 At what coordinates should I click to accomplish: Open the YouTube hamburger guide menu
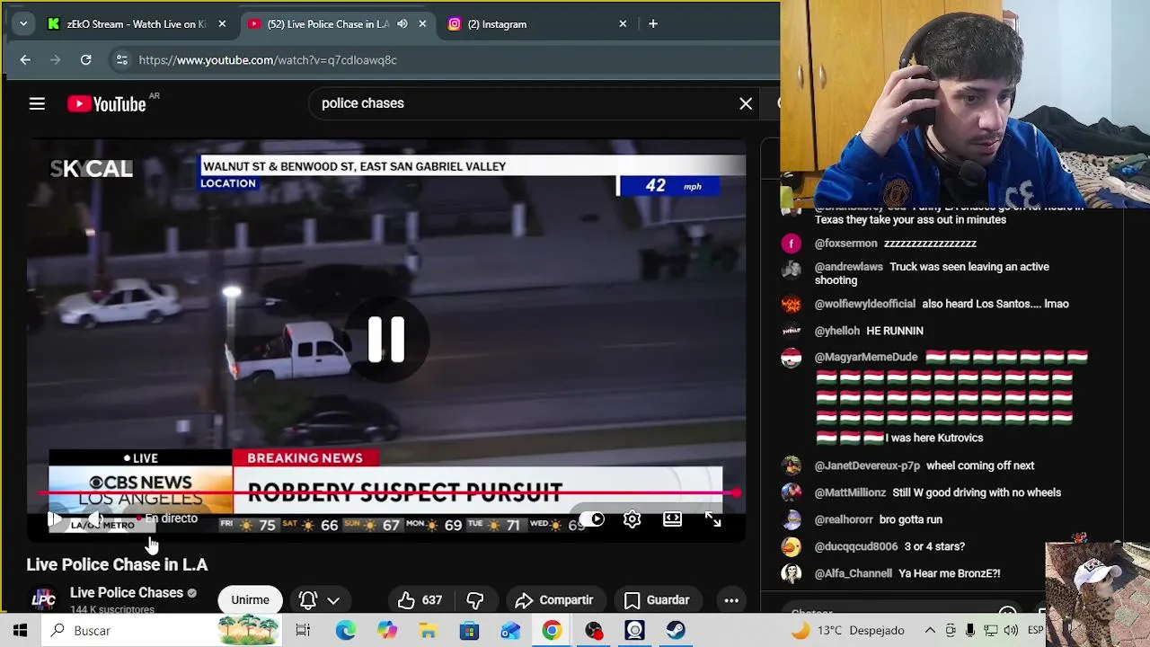(37, 104)
